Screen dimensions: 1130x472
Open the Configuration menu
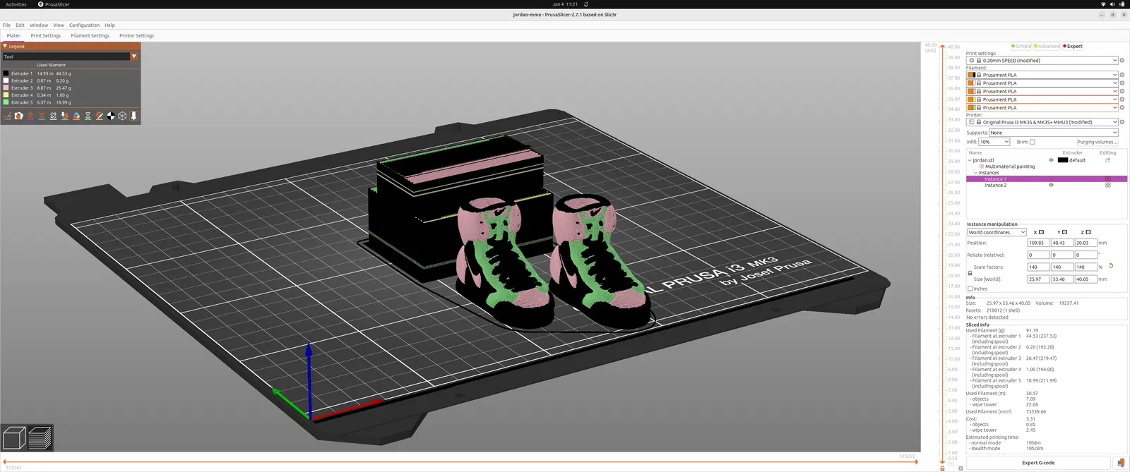[x=84, y=25]
